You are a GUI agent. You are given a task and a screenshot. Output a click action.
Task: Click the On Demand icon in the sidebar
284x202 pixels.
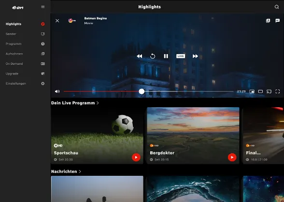pos(43,64)
